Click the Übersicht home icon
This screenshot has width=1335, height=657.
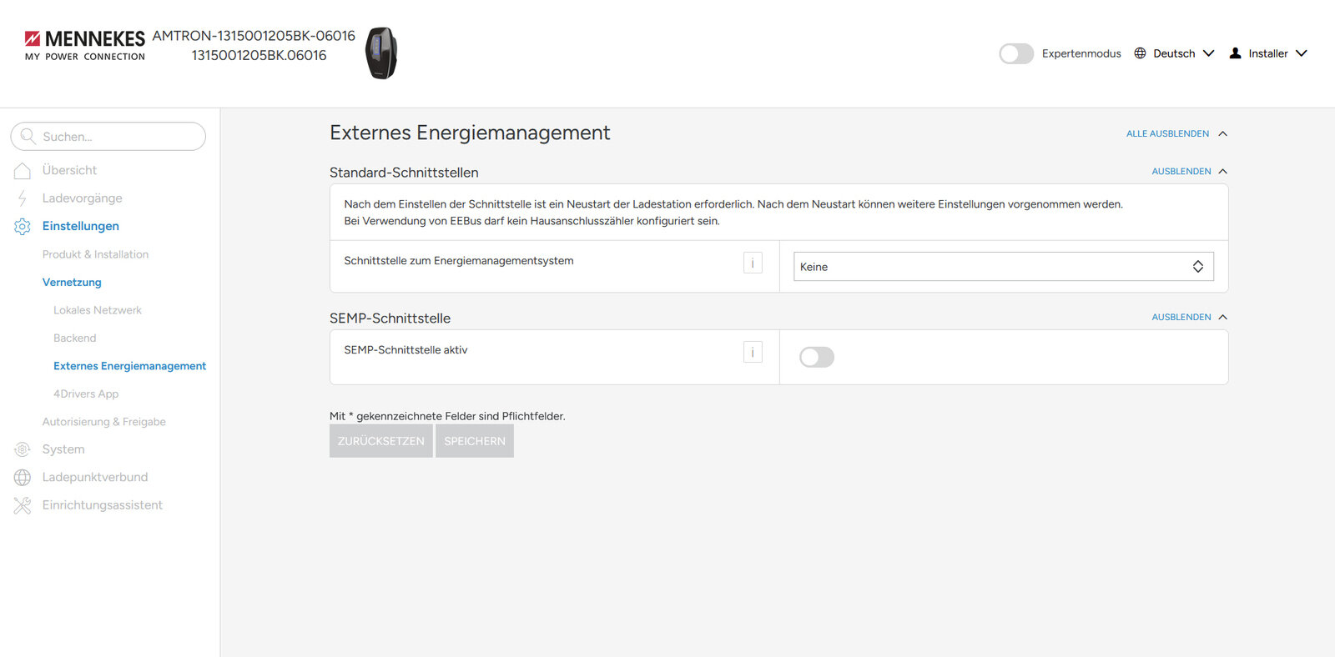[x=23, y=170]
